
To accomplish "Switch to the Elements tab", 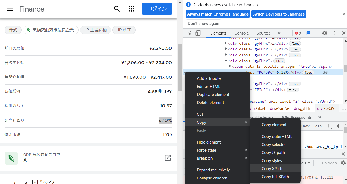I will 218,33.
